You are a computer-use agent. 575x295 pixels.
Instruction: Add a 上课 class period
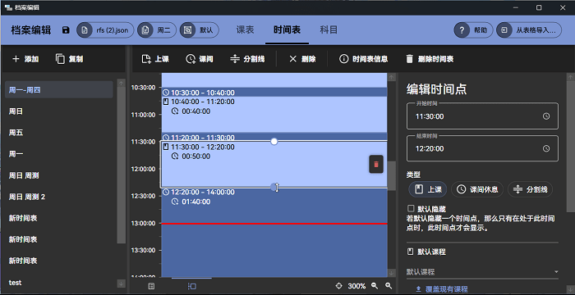point(155,59)
